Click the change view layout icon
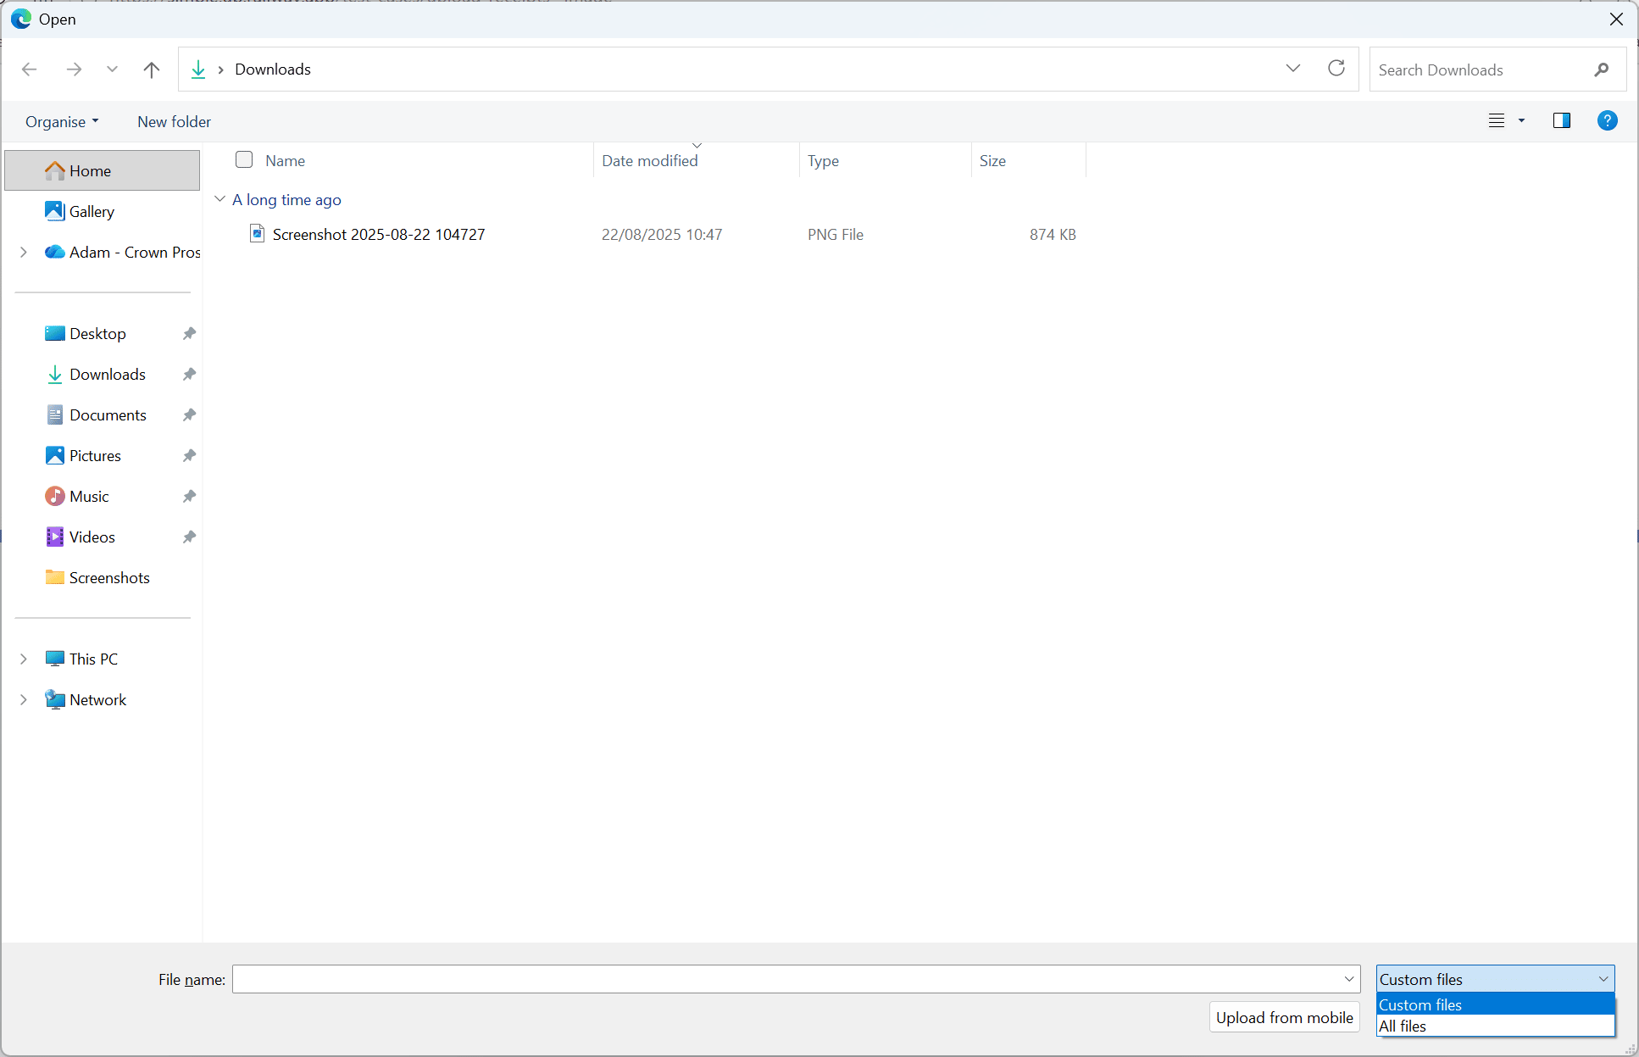 [x=1497, y=121]
